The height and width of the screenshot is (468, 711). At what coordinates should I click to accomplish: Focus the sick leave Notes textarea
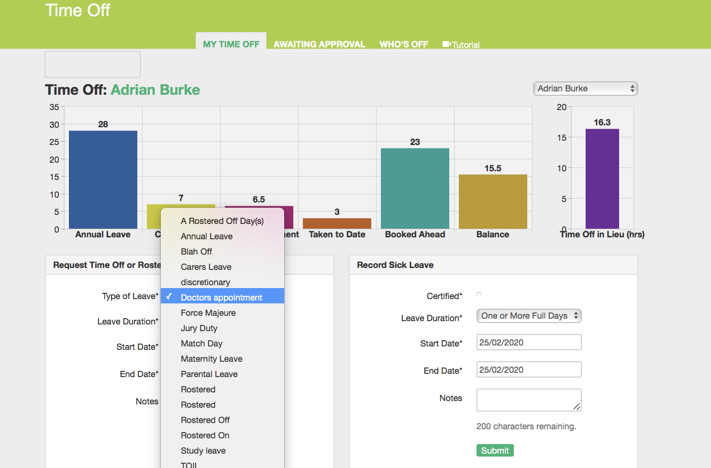click(x=529, y=400)
